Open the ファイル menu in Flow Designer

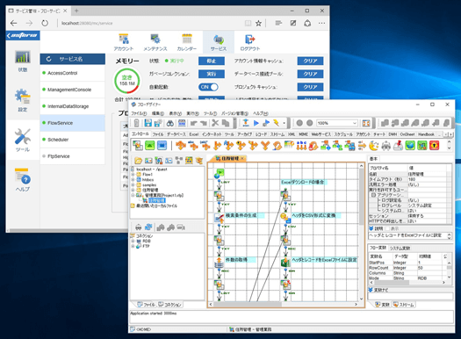(139, 113)
